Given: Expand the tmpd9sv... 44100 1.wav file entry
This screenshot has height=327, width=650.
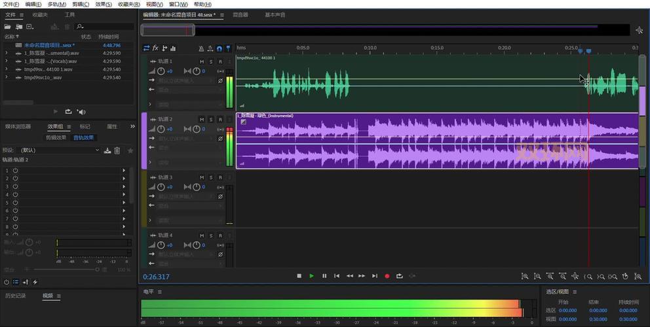Looking at the screenshot, I should [6, 69].
